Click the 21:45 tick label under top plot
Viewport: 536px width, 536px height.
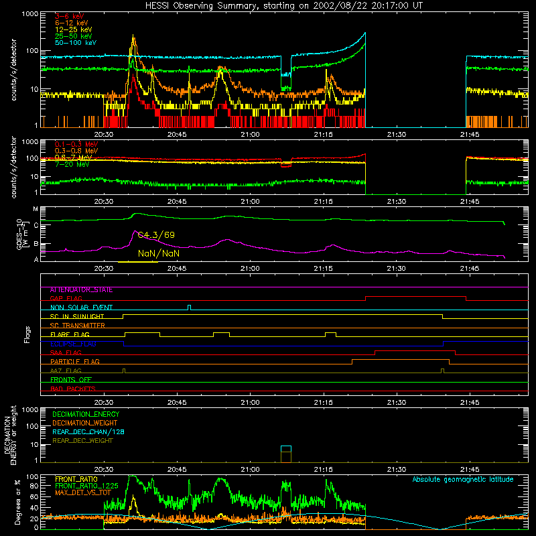[x=470, y=135]
